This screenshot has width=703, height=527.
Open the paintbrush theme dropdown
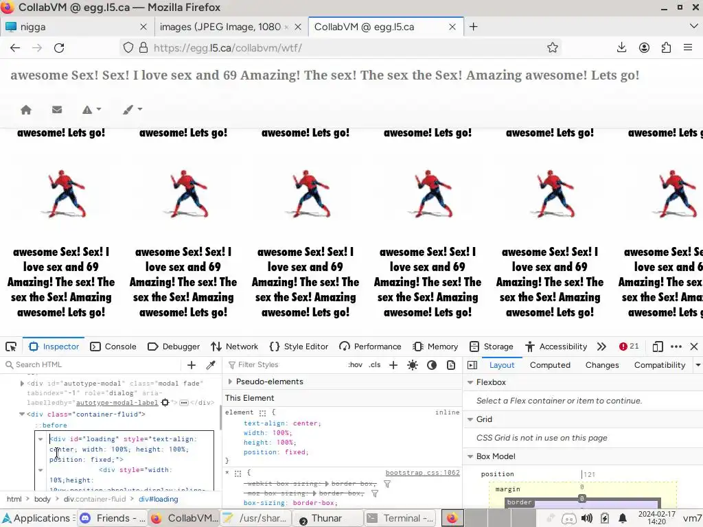tap(132, 110)
